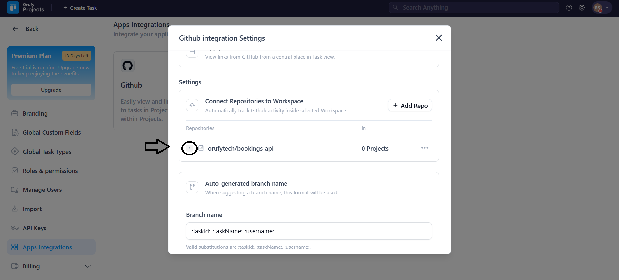Click the Branch name input field
Viewport: 619px width, 280px height.
coord(309,231)
